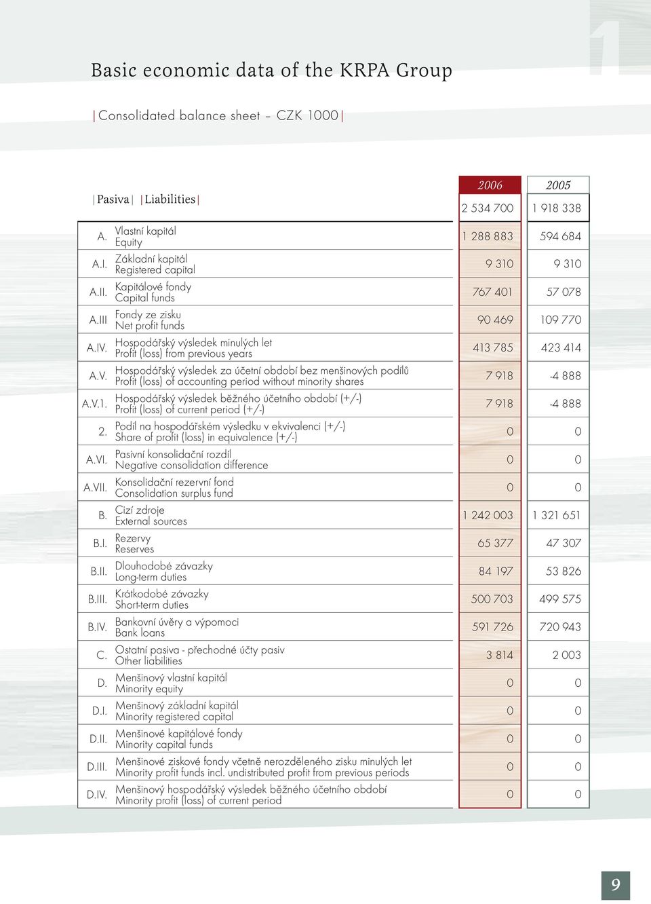Select 'Consolidated balance sheet – CZK 1000' subtitle
The image size is (651, 904).
[218, 115]
